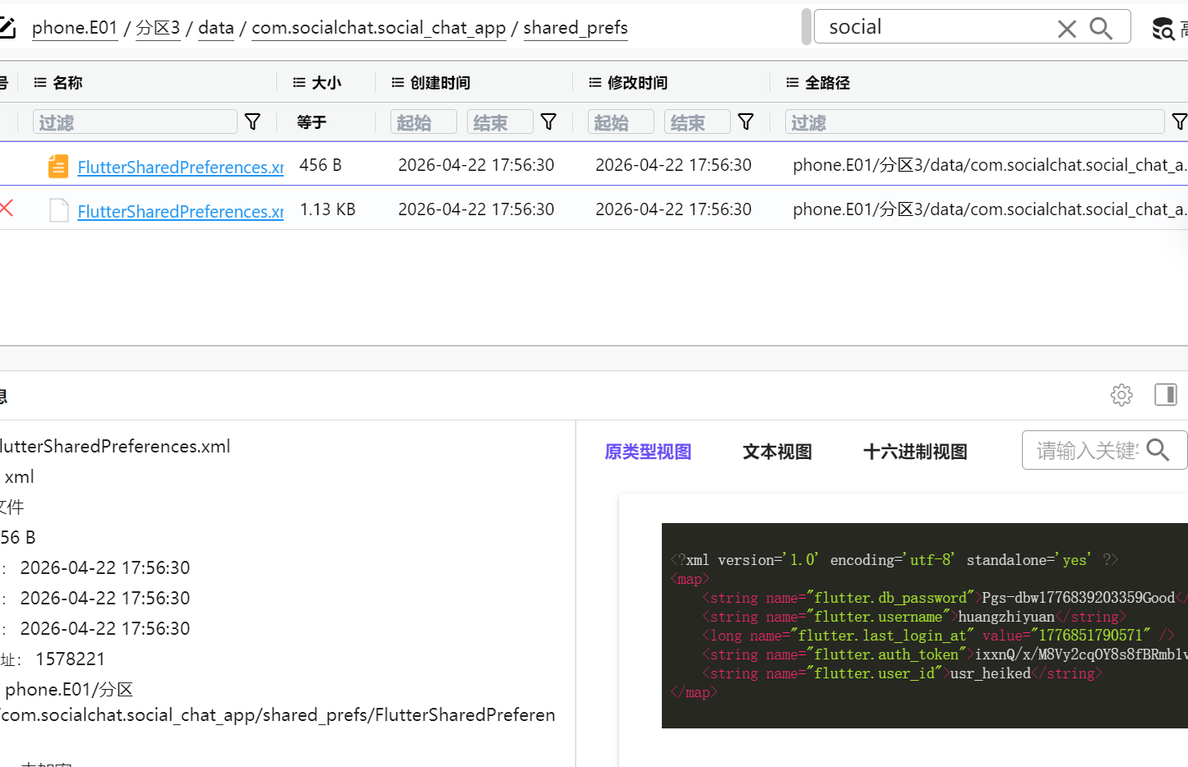Click modification time 结束 date field
The image size is (1188, 767).
point(697,122)
